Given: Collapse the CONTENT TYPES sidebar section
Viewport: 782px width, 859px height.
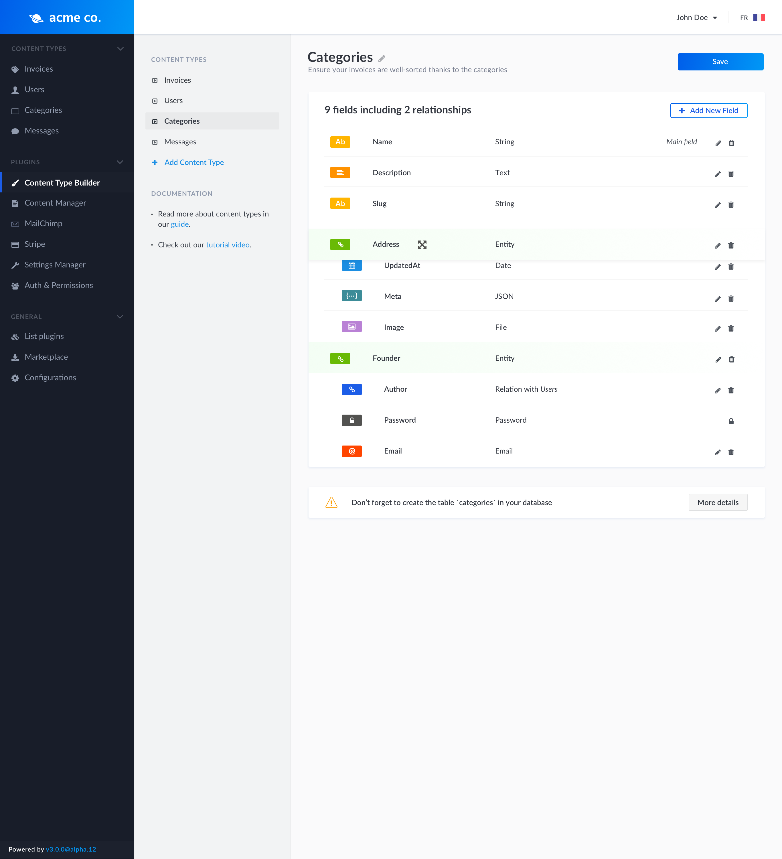Looking at the screenshot, I should click(120, 48).
